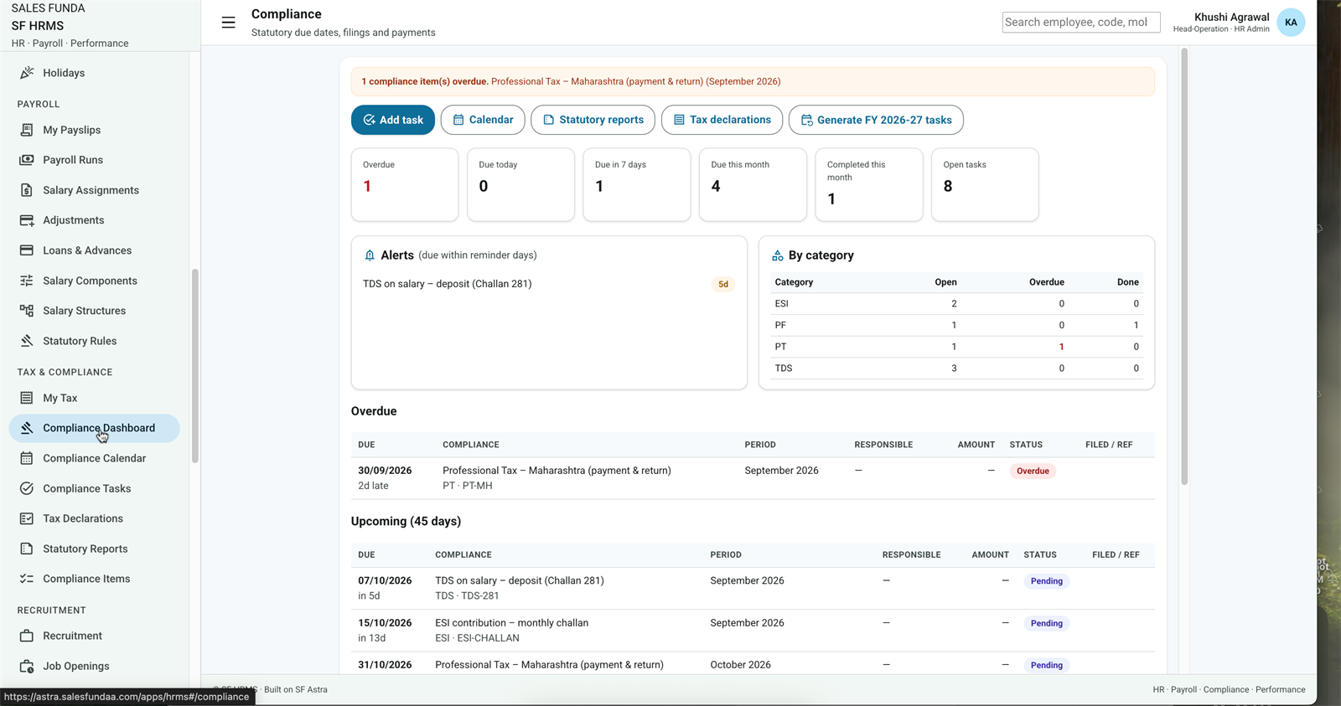This screenshot has height=706, width=1341.
Task: Click the Completed this month card
Action: coord(869,185)
